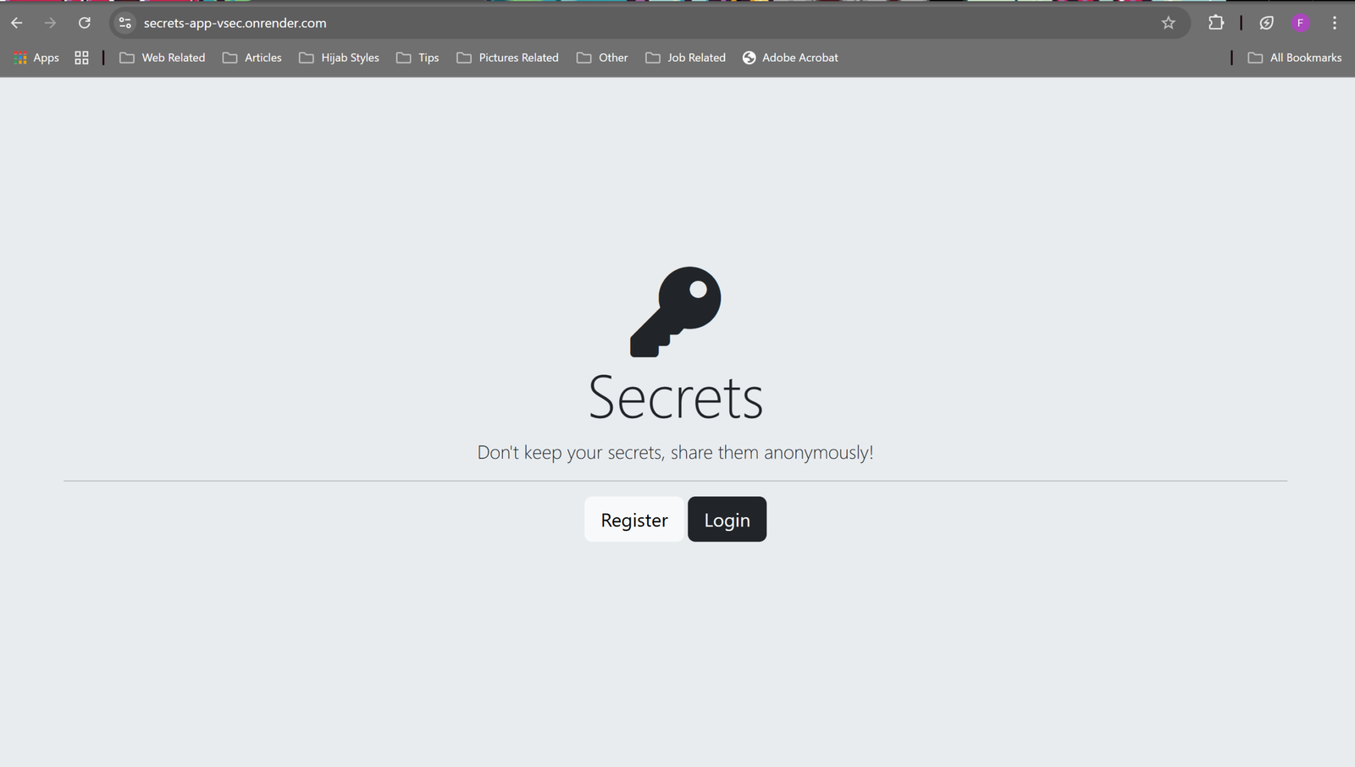Screen dimensions: 1355x767
Task: Bookmark this page with the star icon
Action: 1169,23
